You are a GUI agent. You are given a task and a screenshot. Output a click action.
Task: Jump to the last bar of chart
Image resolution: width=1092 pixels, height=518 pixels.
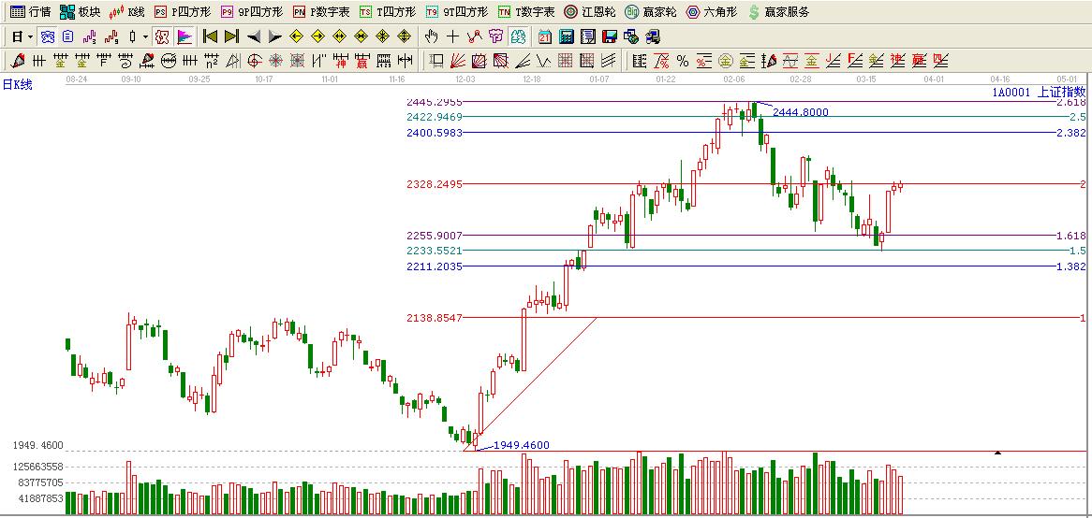click(231, 36)
